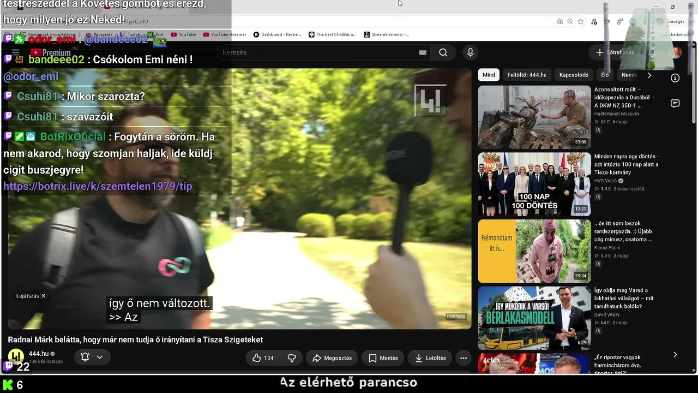Open the "Bérlakásmodell" video thumbnail
The height and width of the screenshot is (393, 698).
click(534, 318)
